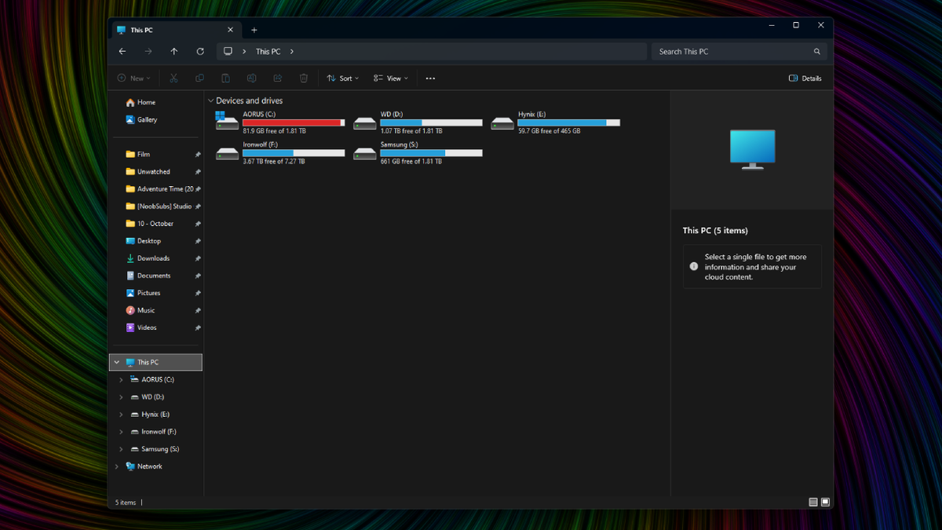Viewport: 942px width, 530px height.
Task: Switch to details list view in status bar
Action: (x=813, y=503)
